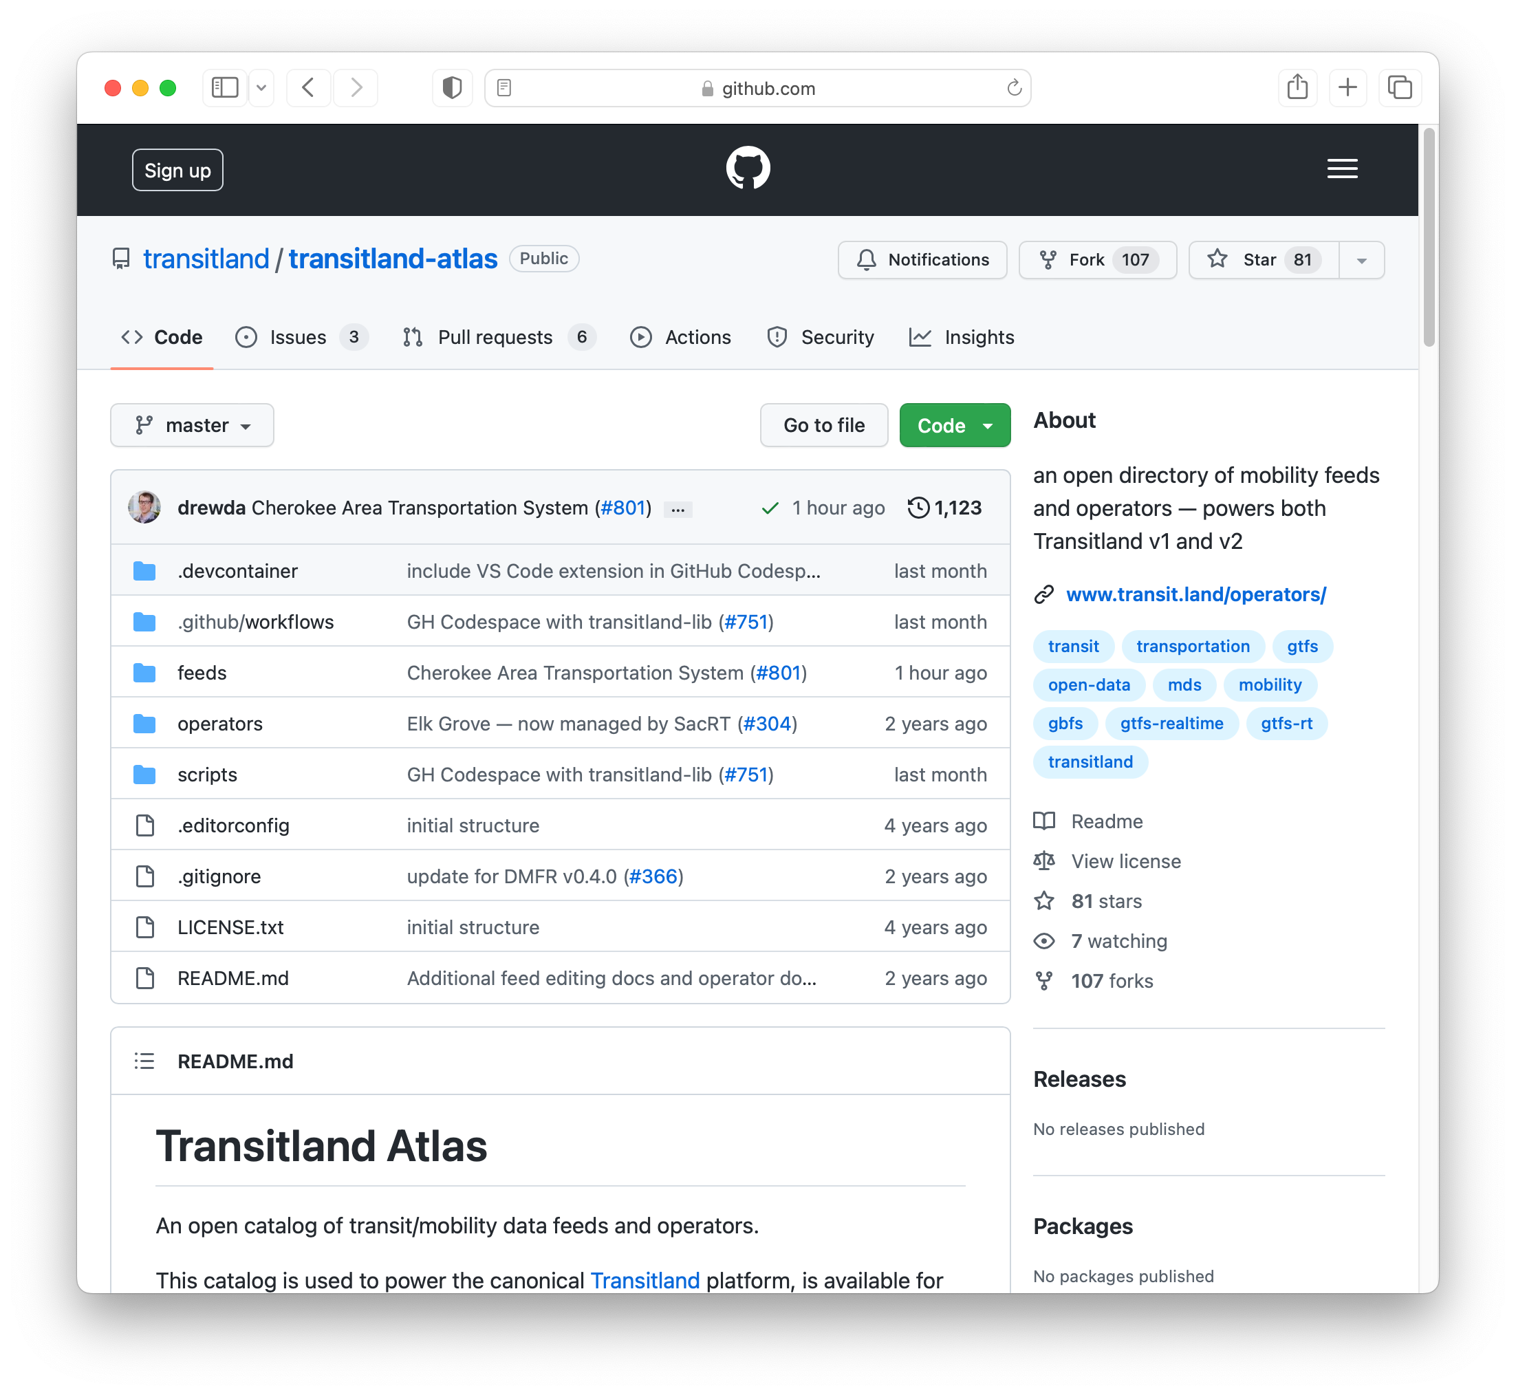Switch to the Pull requests tab

click(494, 337)
